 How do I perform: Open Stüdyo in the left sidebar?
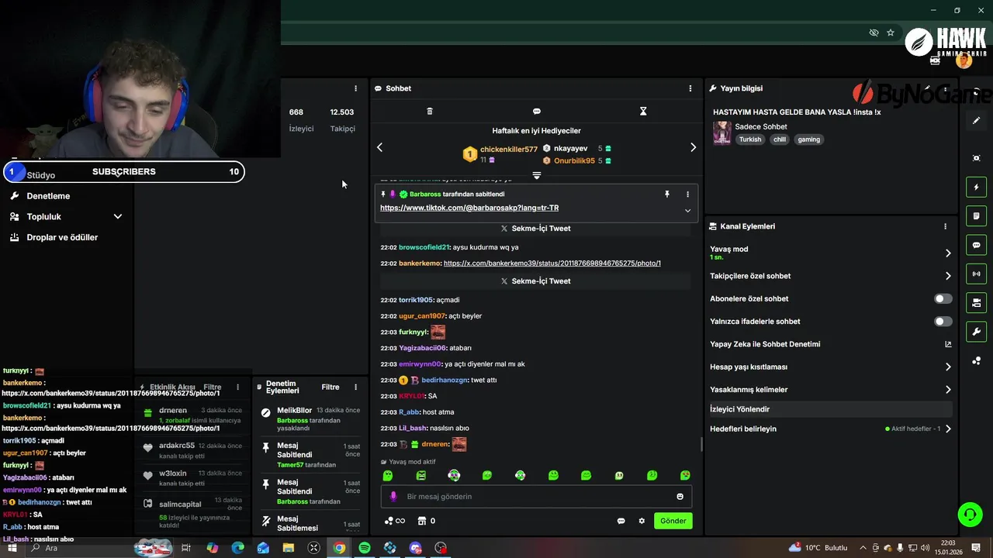click(40, 175)
